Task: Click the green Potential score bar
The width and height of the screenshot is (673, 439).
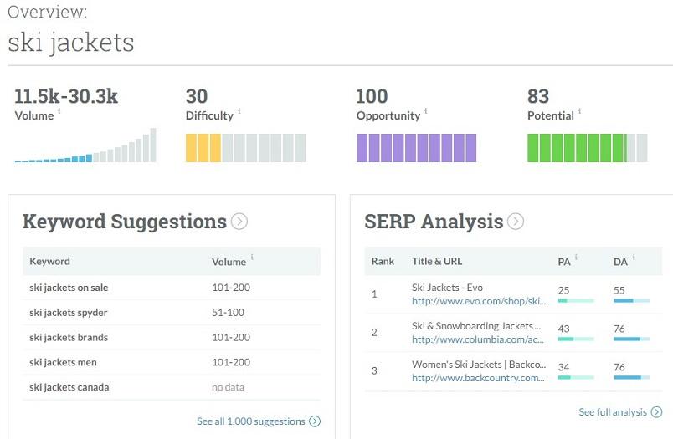Action: click(x=587, y=148)
